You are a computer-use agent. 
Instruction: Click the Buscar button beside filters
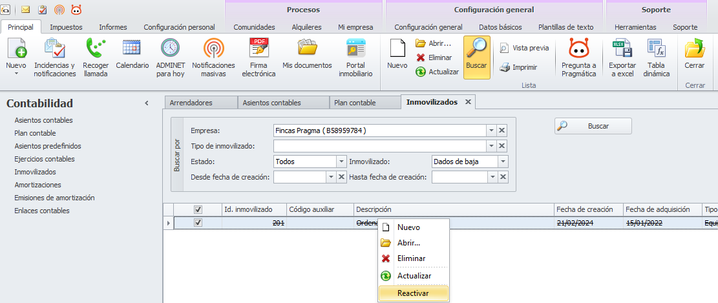(593, 126)
